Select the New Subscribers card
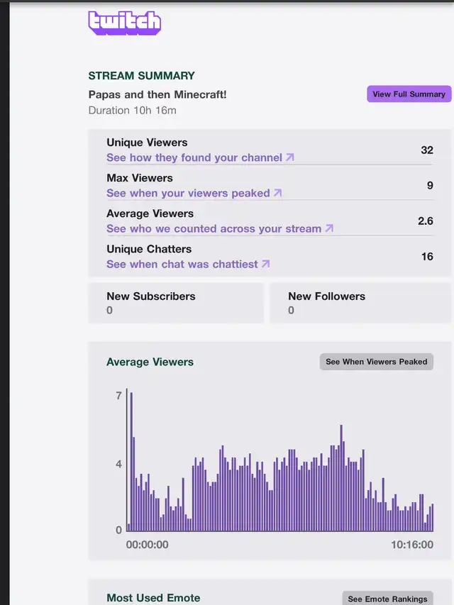The width and height of the screenshot is (454, 605). [175, 303]
